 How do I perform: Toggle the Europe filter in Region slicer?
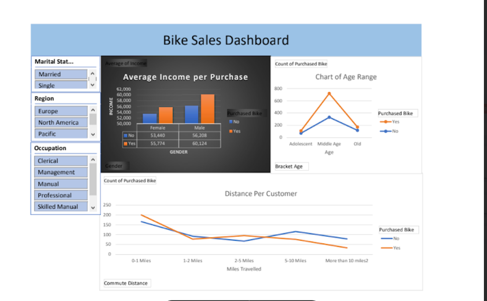[x=61, y=111]
